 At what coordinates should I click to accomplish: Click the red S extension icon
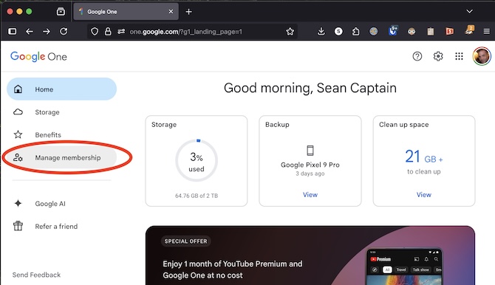[x=449, y=31]
